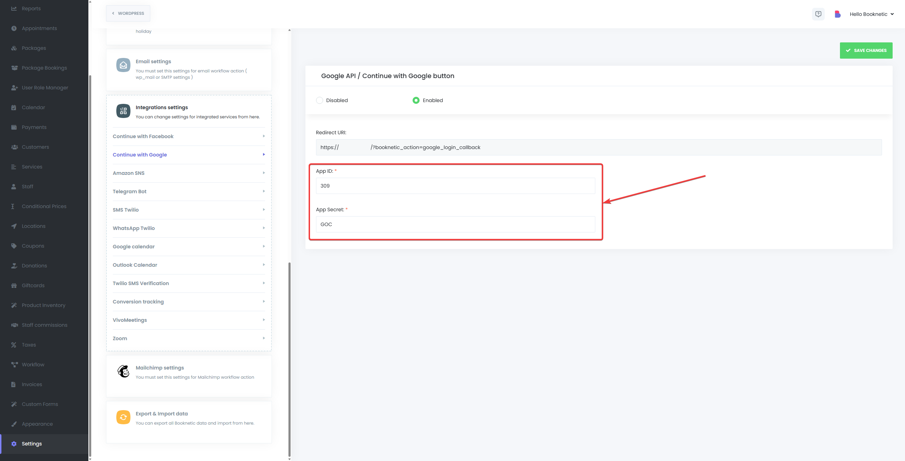
Task: Go to Settings in the sidebar
Action: (44, 444)
